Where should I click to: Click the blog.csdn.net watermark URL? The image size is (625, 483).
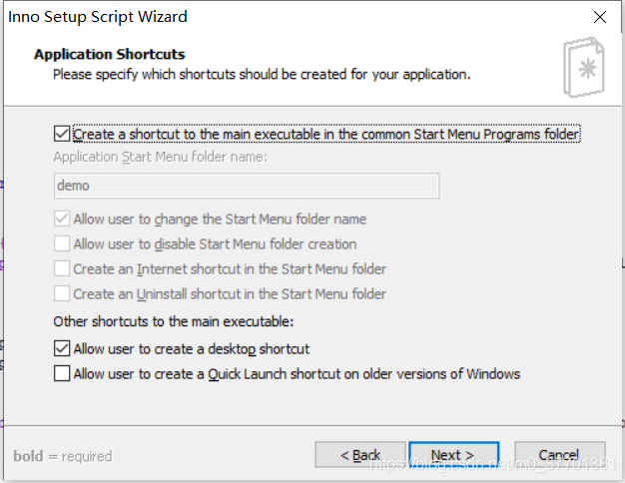pos(494,464)
